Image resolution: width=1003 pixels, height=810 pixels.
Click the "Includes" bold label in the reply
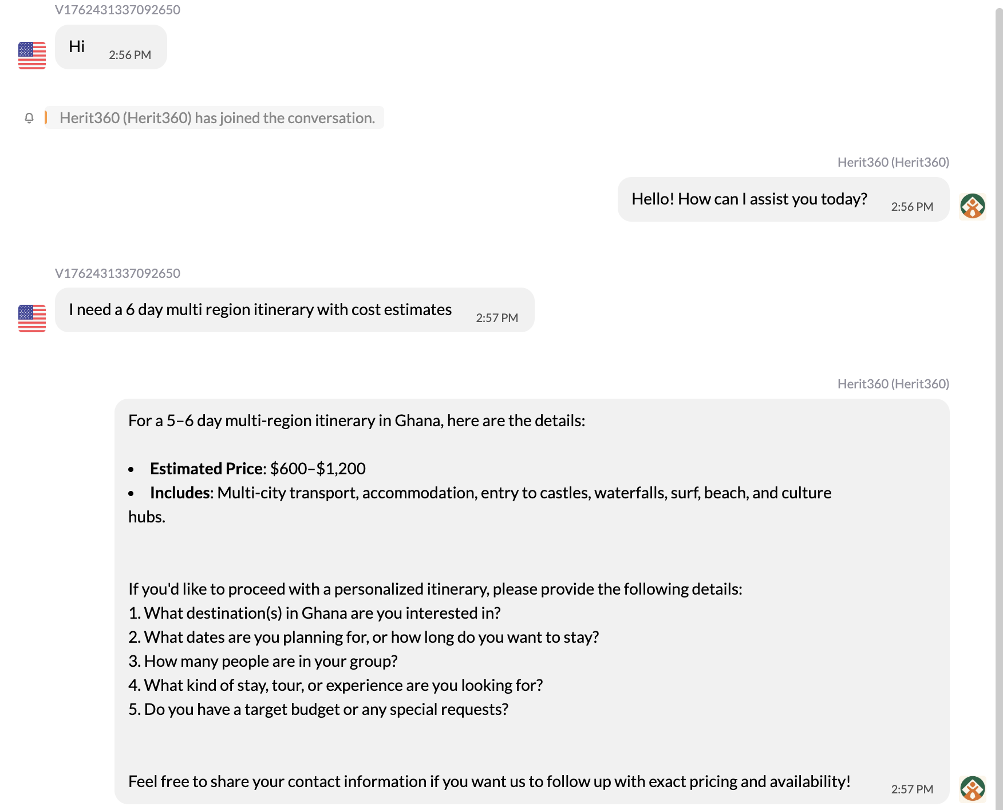pyautogui.click(x=180, y=493)
